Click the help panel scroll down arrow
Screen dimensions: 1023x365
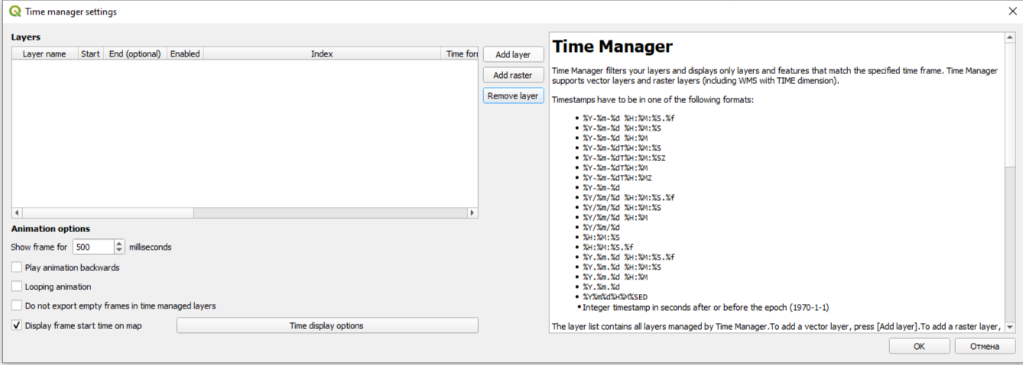click(x=1010, y=327)
